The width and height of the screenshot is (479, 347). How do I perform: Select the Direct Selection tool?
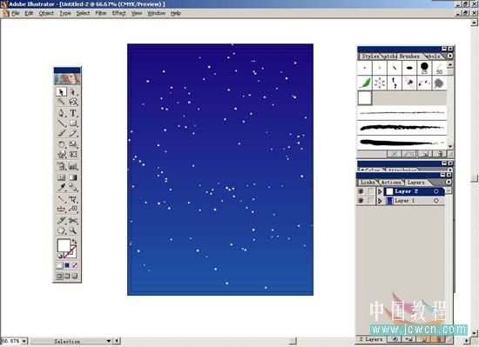(72, 92)
